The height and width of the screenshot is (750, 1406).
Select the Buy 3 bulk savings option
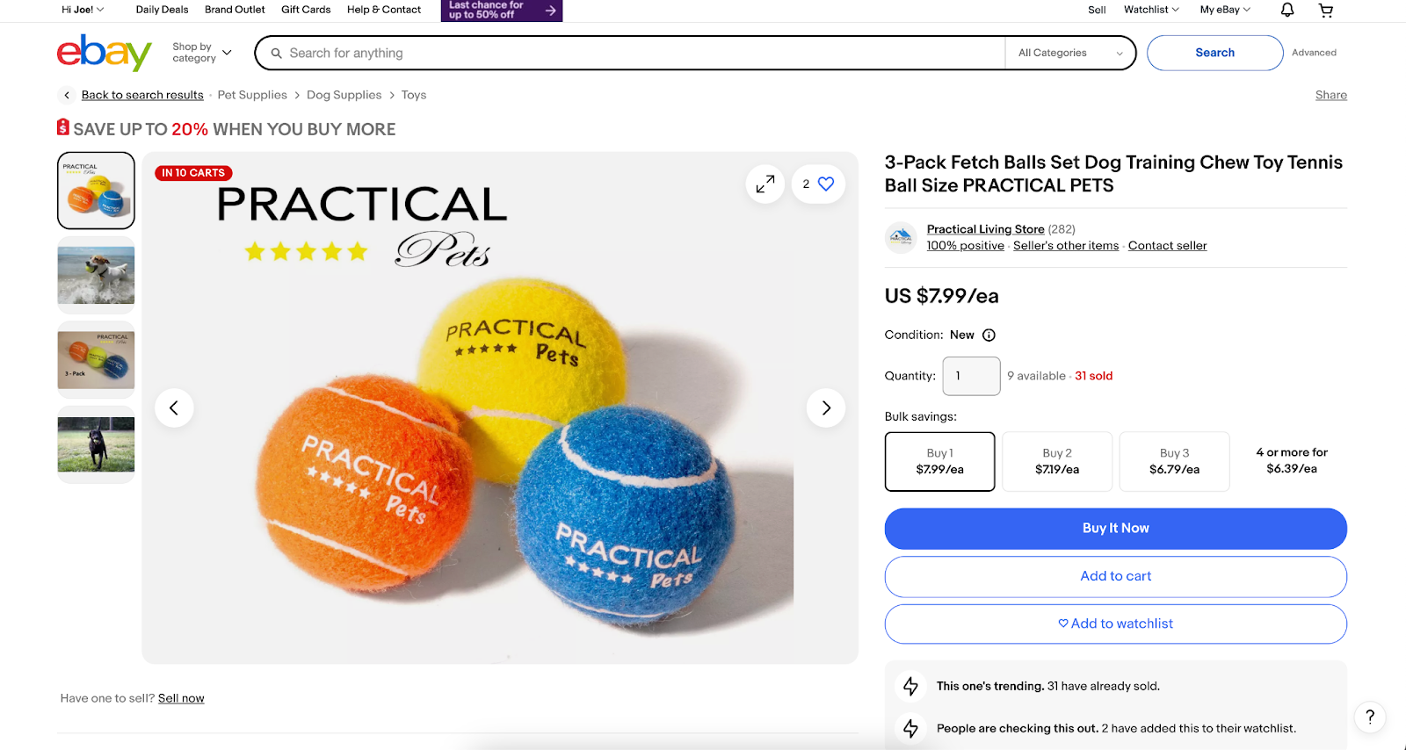click(1174, 461)
